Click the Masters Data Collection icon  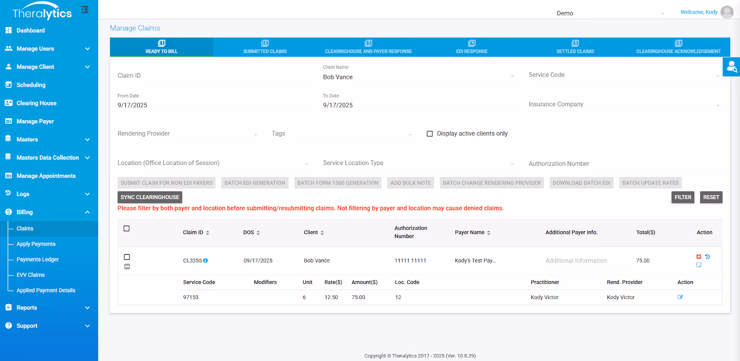8,157
